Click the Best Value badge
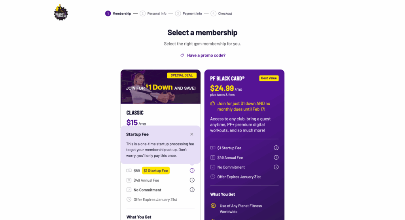Image resolution: width=405 pixels, height=220 pixels. 269,78
